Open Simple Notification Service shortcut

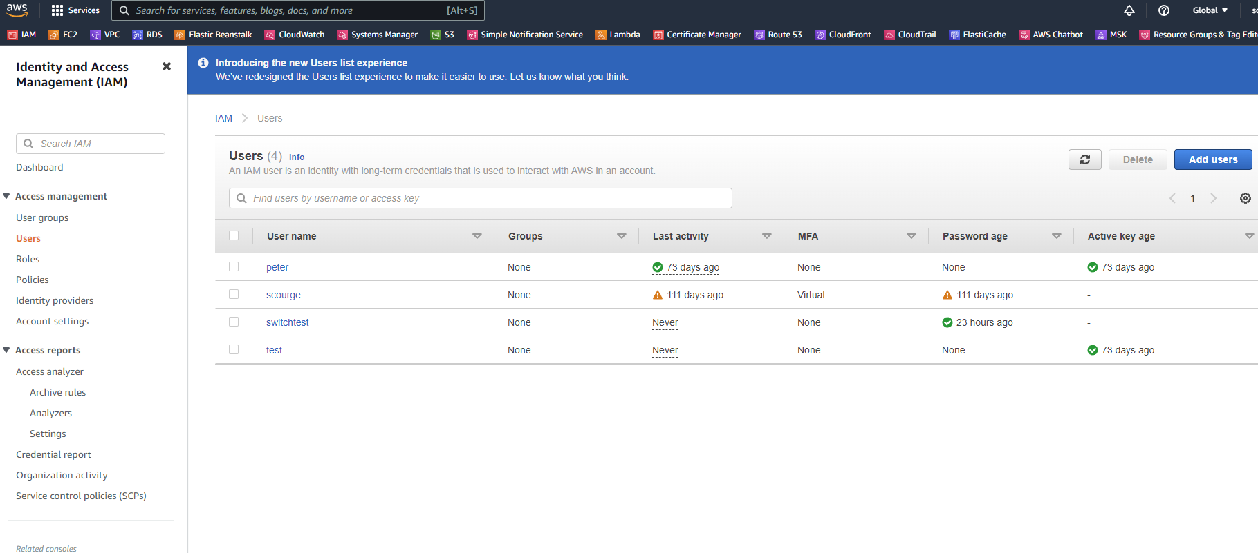[525, 35]
